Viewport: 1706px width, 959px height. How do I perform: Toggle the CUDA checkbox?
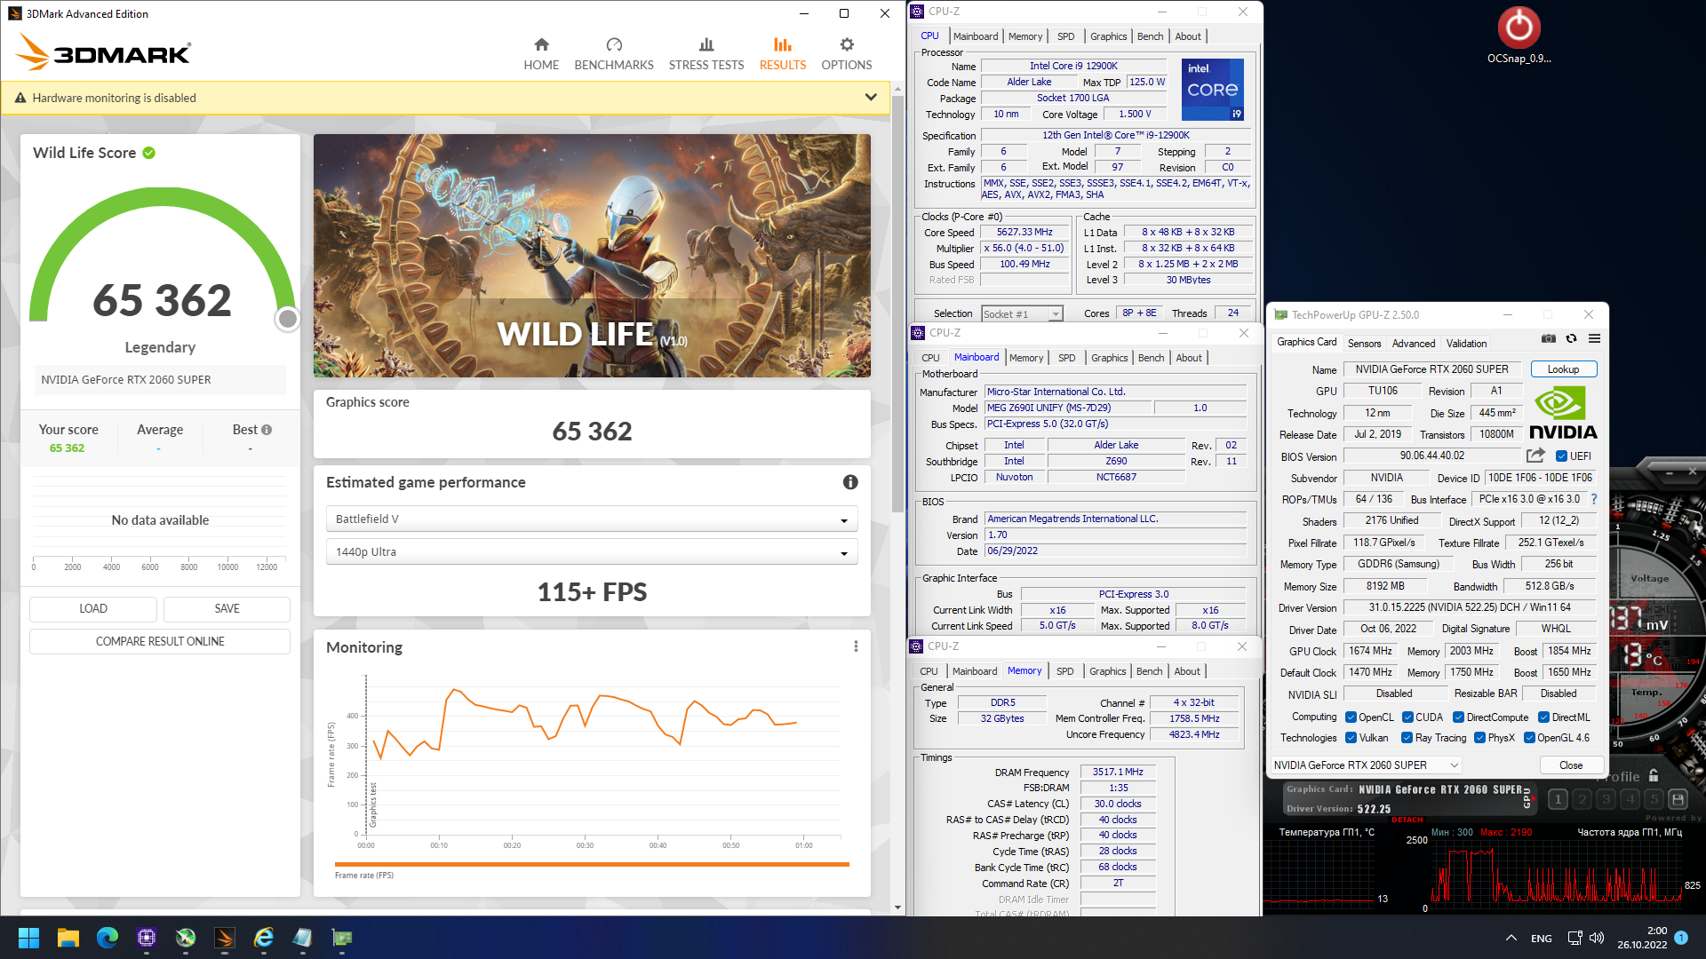tap(1407, 717)
